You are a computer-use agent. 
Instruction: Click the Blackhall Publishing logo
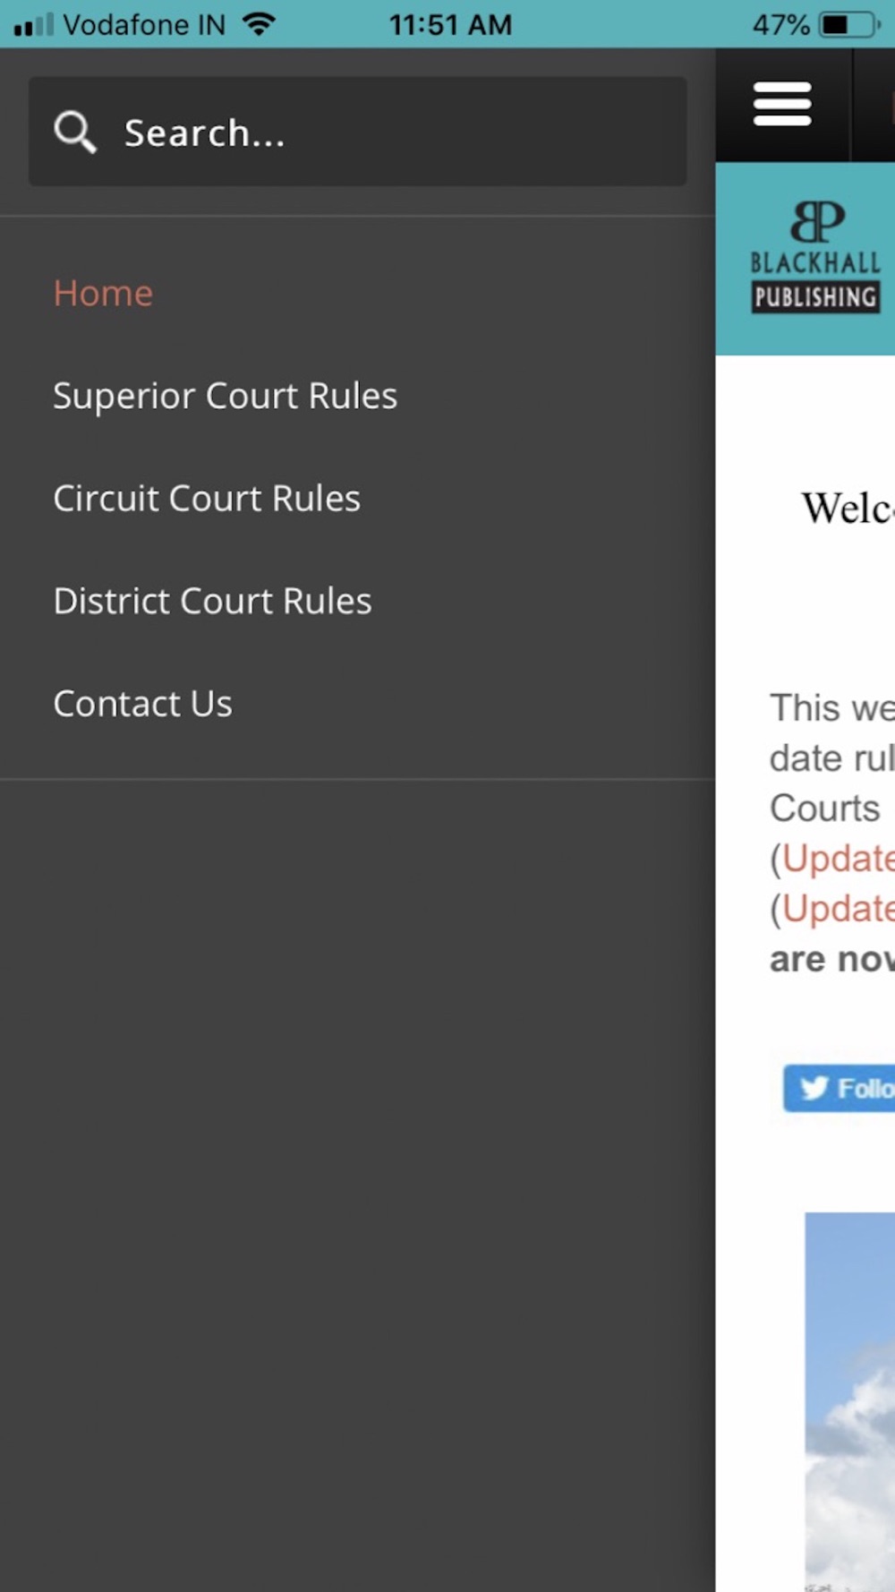(815, 257)
